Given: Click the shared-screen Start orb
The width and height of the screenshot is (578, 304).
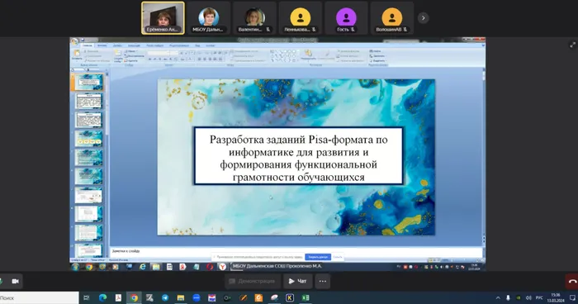Looking at the screenshot, I should (76, 267).
